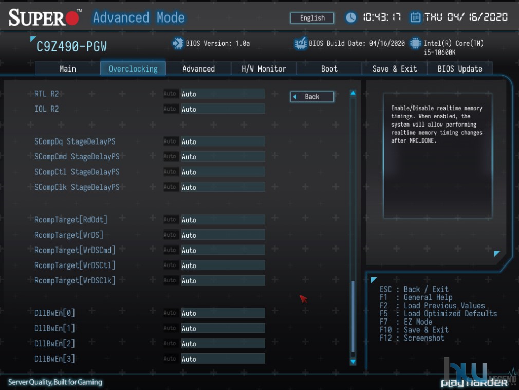The image size is (519, 390).
Task: Select the DllBwEn[3] label
Action: click(54, 359)
